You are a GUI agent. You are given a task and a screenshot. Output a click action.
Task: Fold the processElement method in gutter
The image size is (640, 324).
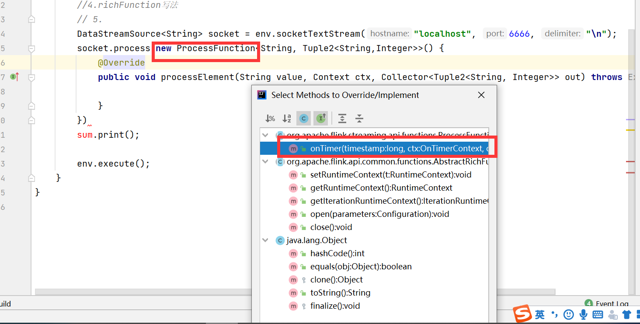[x=31, y=77]
